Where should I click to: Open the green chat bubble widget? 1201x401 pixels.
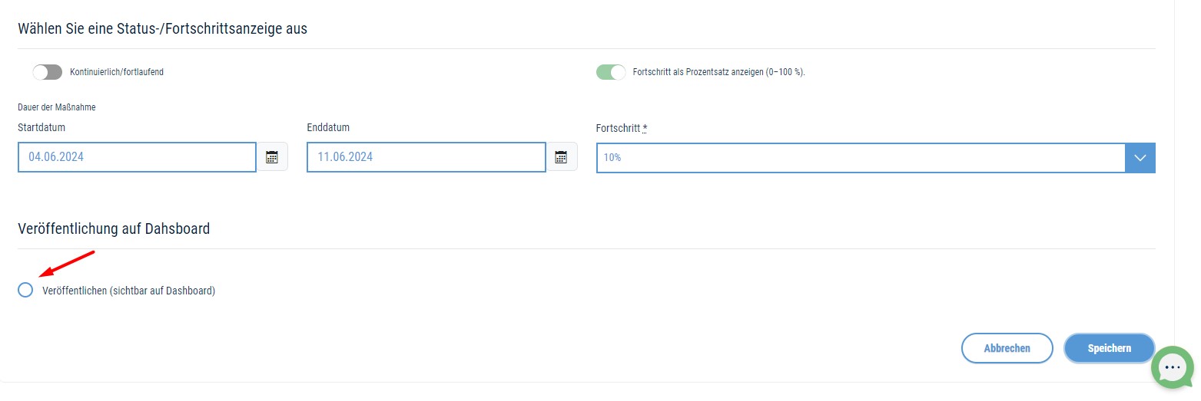pos(1172,367)
